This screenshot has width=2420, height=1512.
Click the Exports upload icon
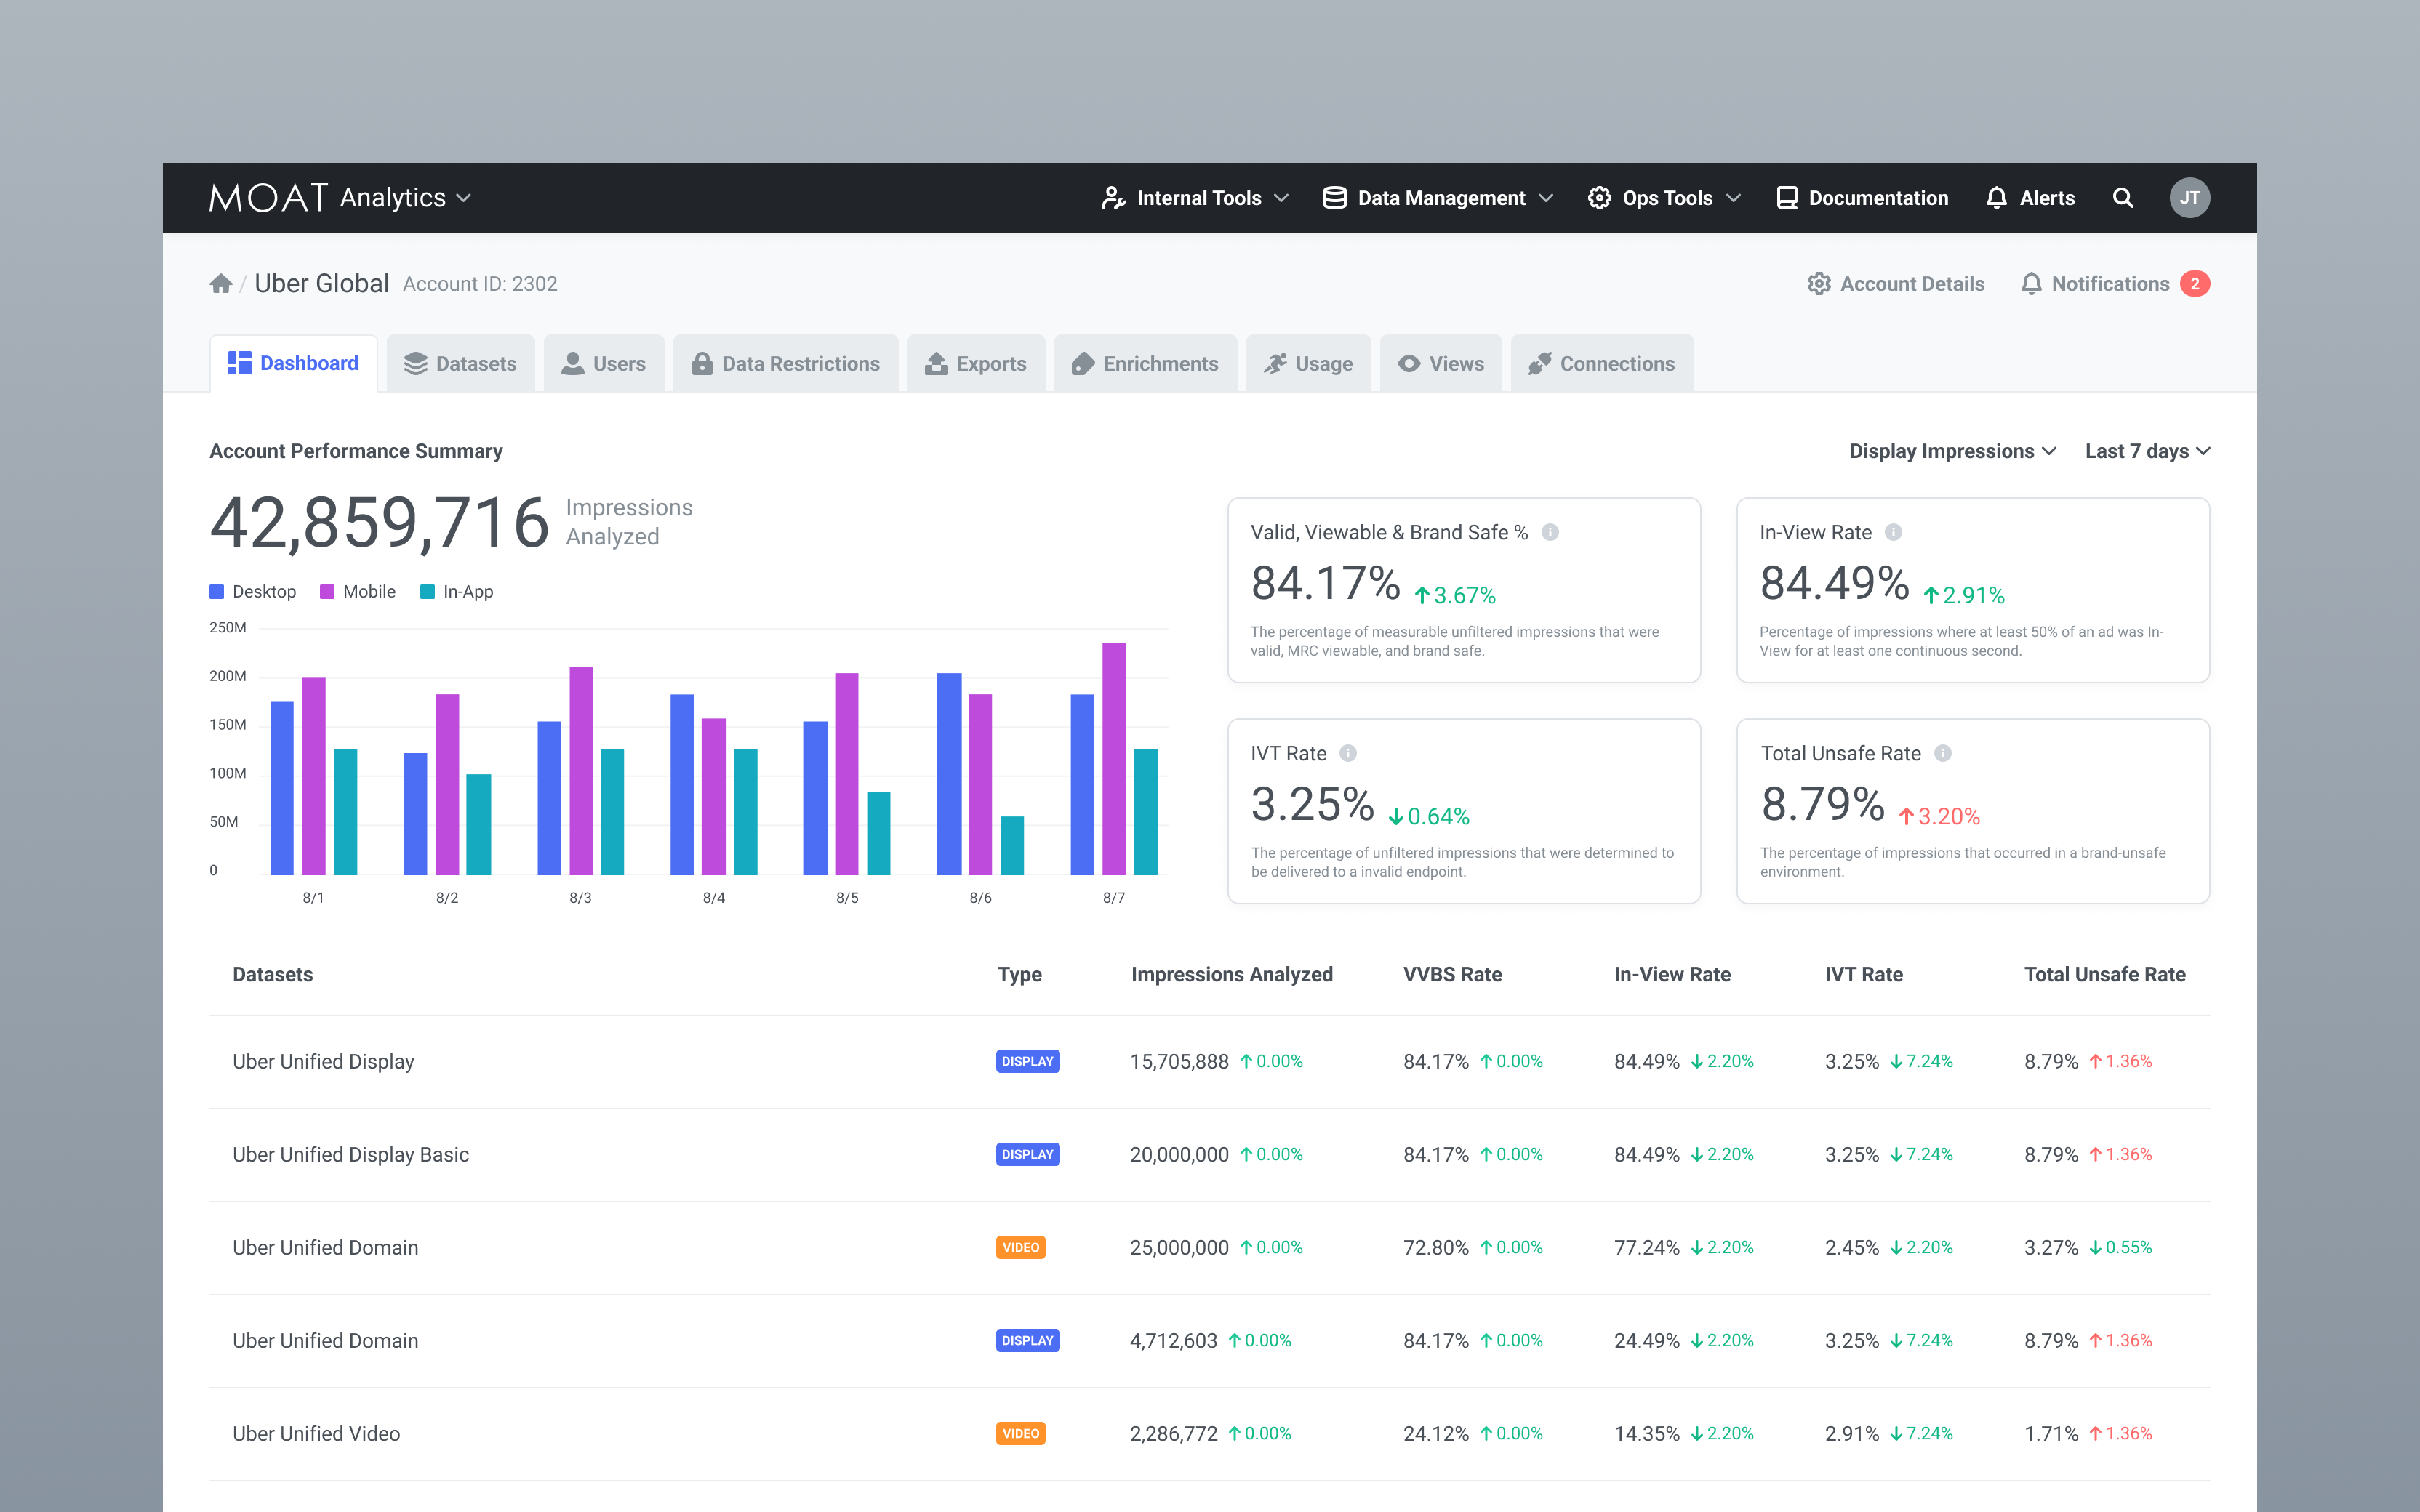[936, 364]
